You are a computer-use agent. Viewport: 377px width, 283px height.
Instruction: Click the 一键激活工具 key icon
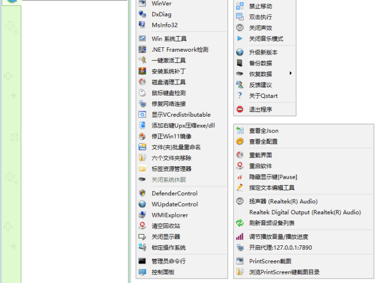(143, 60)
